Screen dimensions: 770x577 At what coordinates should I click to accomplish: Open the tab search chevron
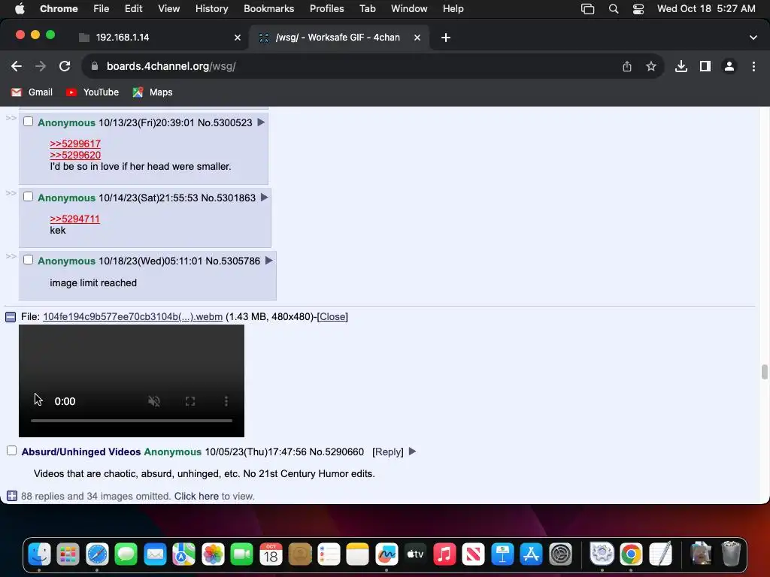tap(753, 38)
